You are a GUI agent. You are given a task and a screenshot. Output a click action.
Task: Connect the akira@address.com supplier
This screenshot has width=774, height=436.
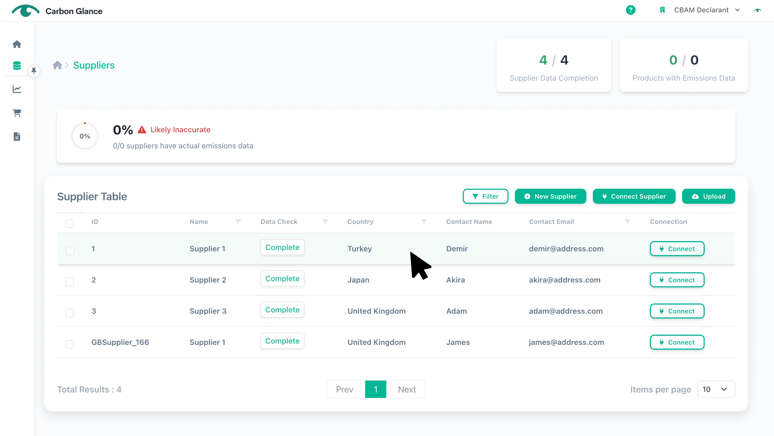(x=677, y=280)
